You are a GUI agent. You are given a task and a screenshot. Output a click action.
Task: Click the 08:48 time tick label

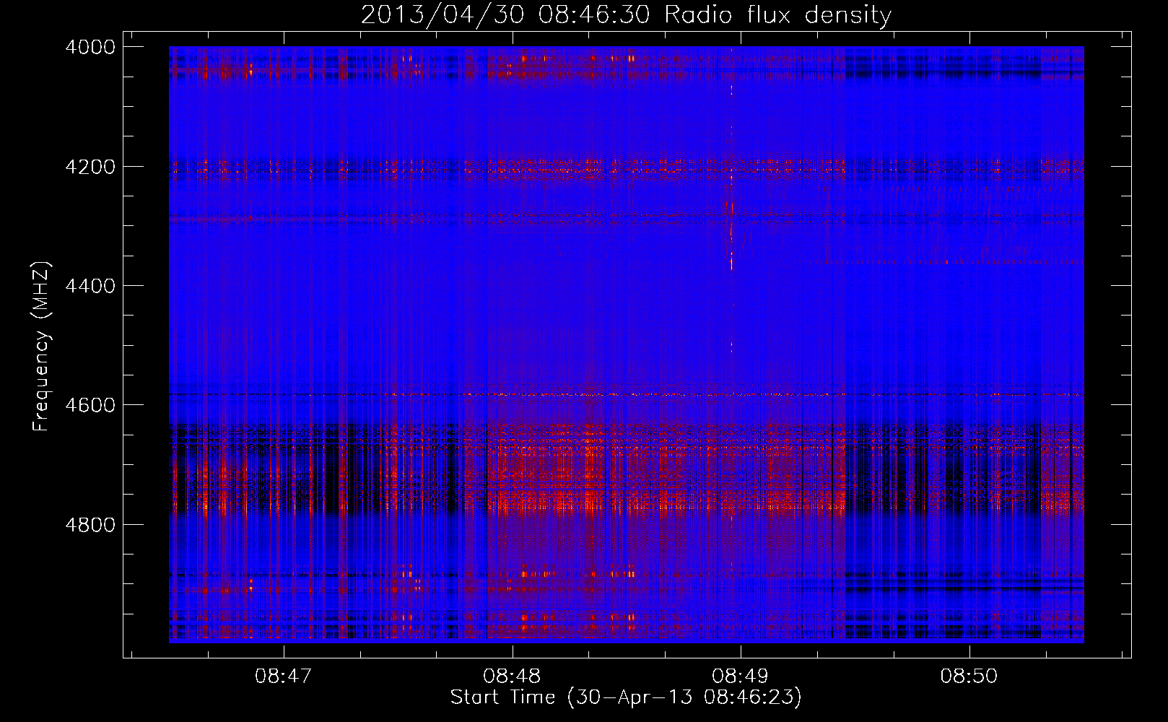click(512, 676)
